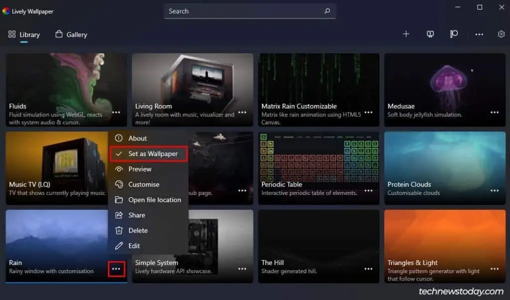The height and width of the screenshot is (300, 510).
Task: Open the Living Room three-dots menu
Action: coord(243,112)
